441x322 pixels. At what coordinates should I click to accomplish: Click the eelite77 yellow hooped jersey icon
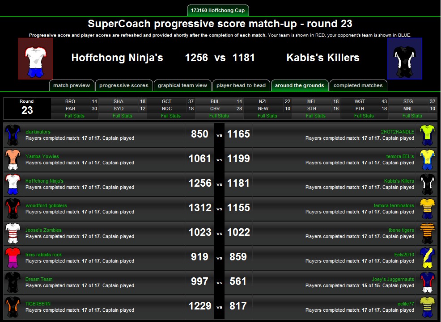click(x=428, y=307)
